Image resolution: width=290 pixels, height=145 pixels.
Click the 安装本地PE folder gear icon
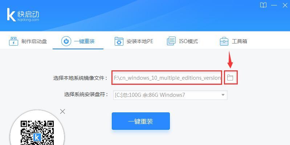119,41
